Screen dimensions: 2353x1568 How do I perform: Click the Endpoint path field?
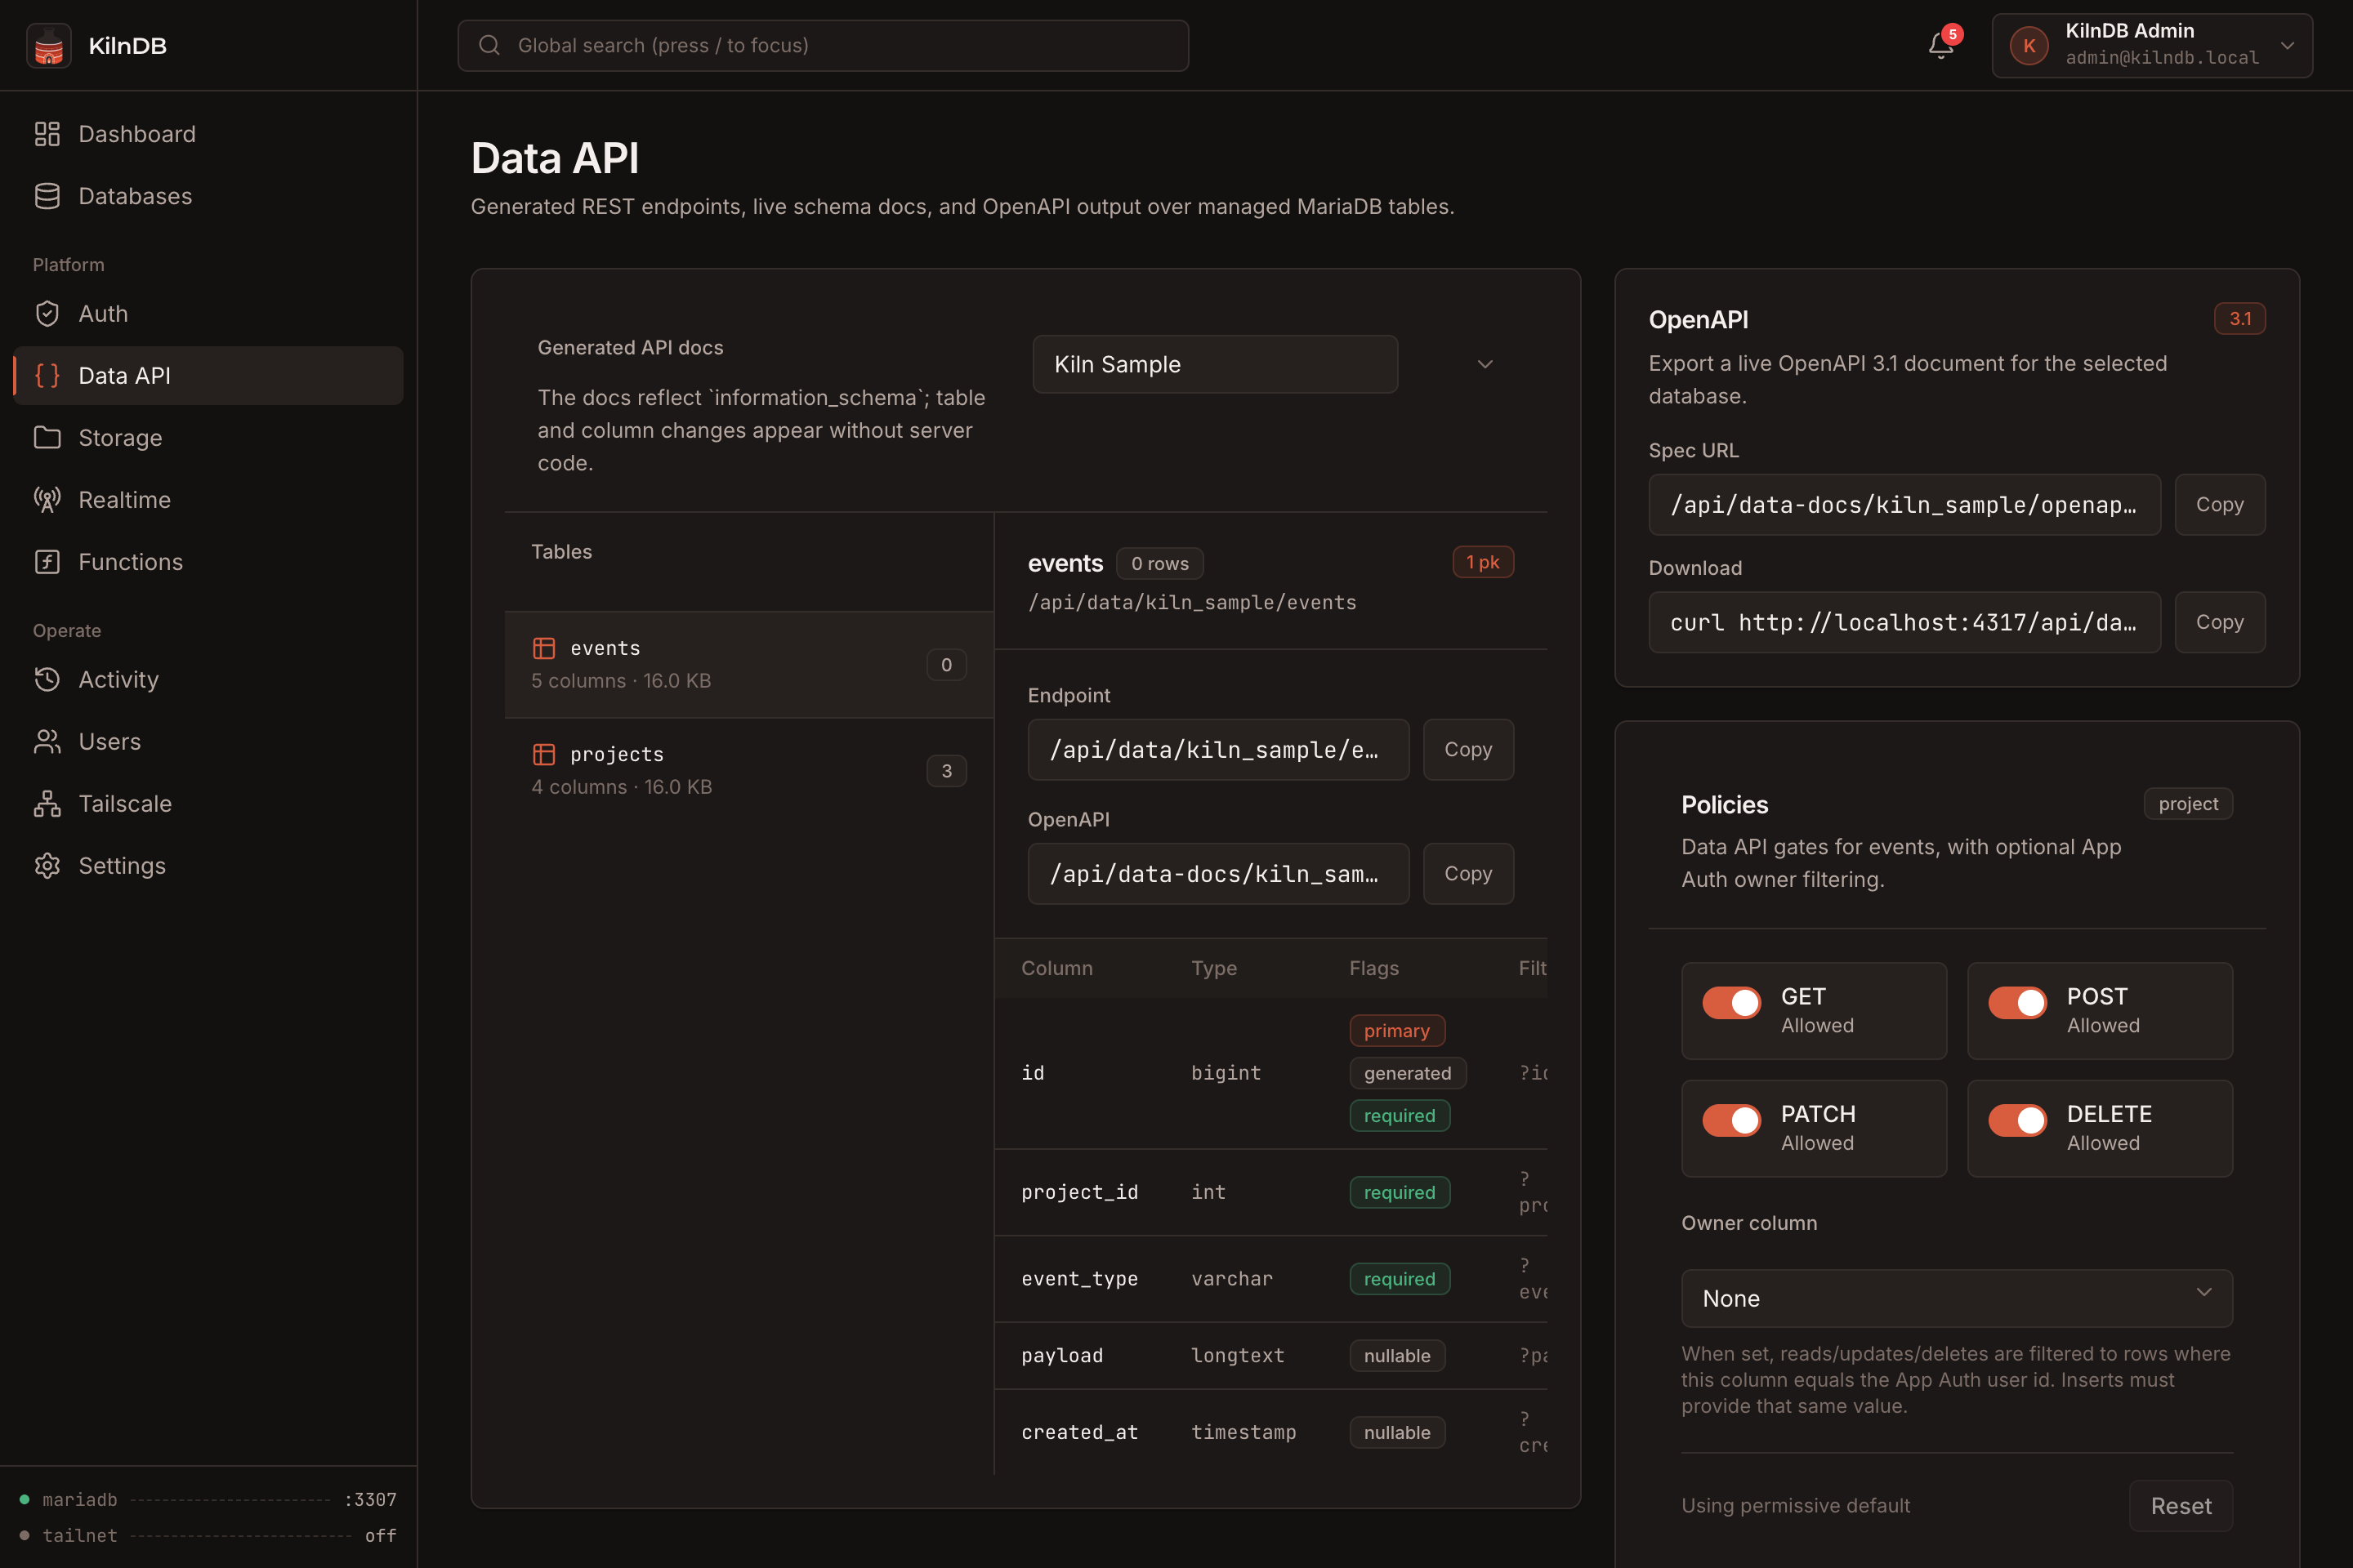tap(1218, 750)
